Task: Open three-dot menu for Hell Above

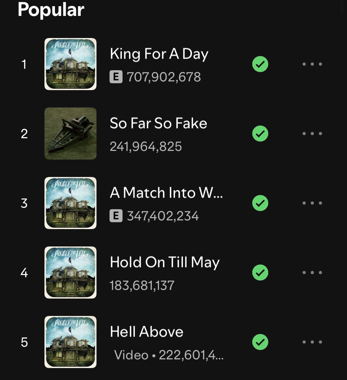Action: click(312, 342)
